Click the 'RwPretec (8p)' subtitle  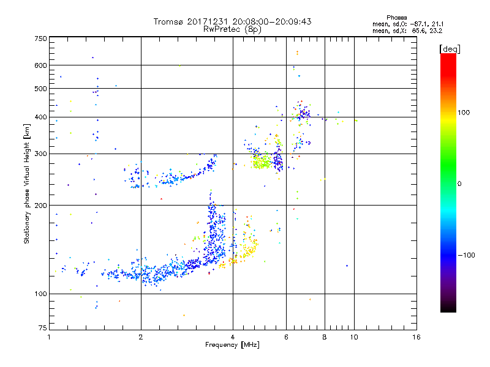point(232,29)
